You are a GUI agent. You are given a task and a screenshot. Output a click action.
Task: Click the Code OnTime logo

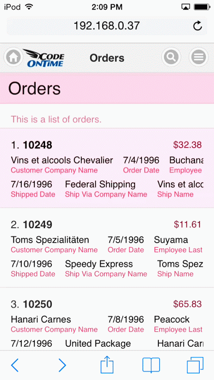click(x=44, y=57)
